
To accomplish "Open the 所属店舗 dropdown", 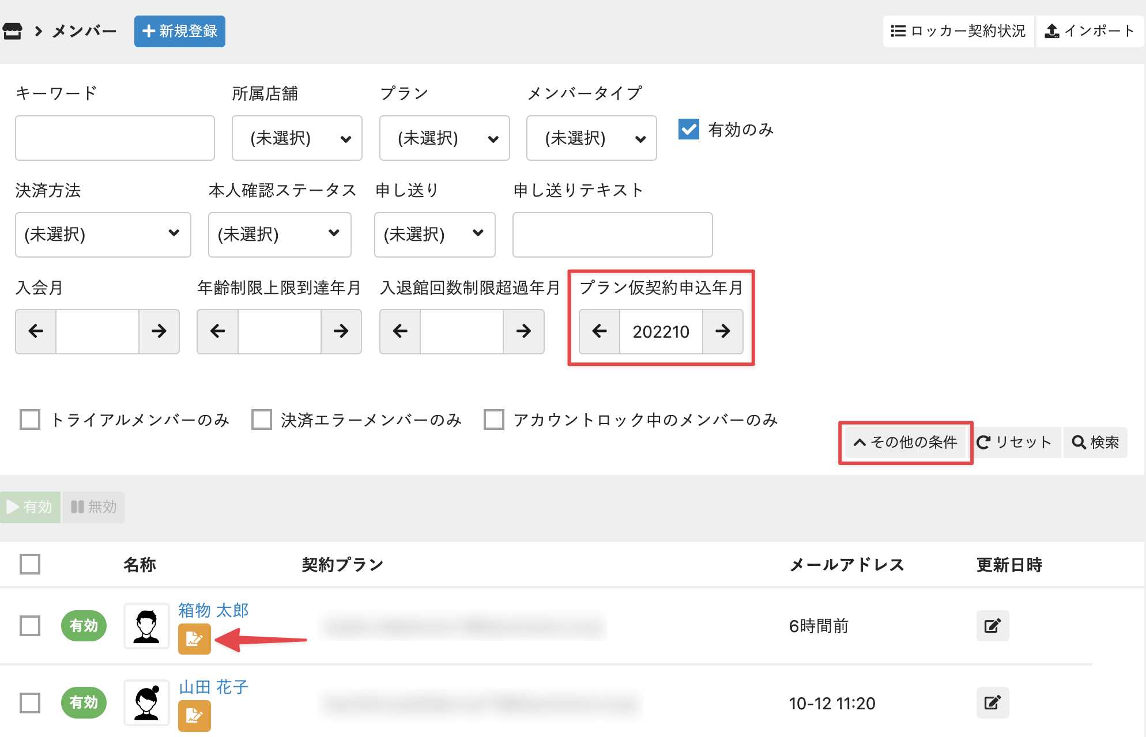I will point(297,138).
